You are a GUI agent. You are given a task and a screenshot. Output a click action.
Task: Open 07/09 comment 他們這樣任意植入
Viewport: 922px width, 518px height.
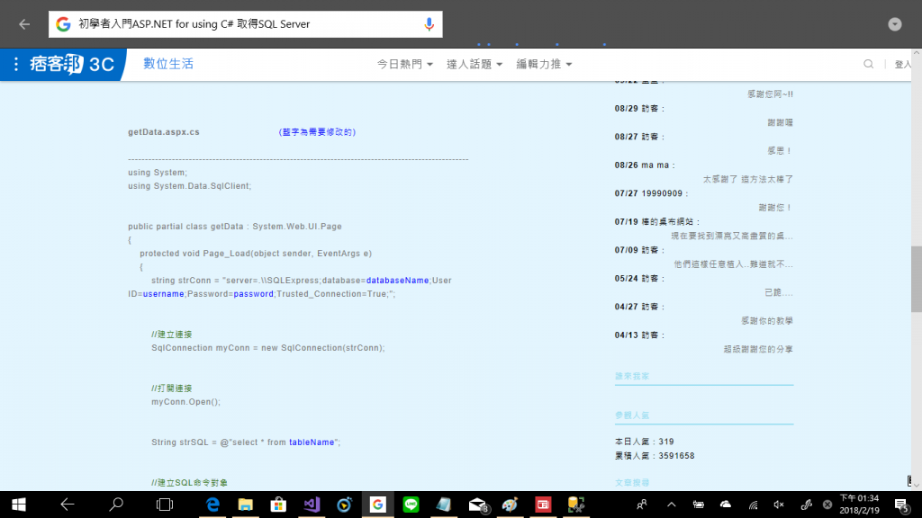(x=733, y=263)
